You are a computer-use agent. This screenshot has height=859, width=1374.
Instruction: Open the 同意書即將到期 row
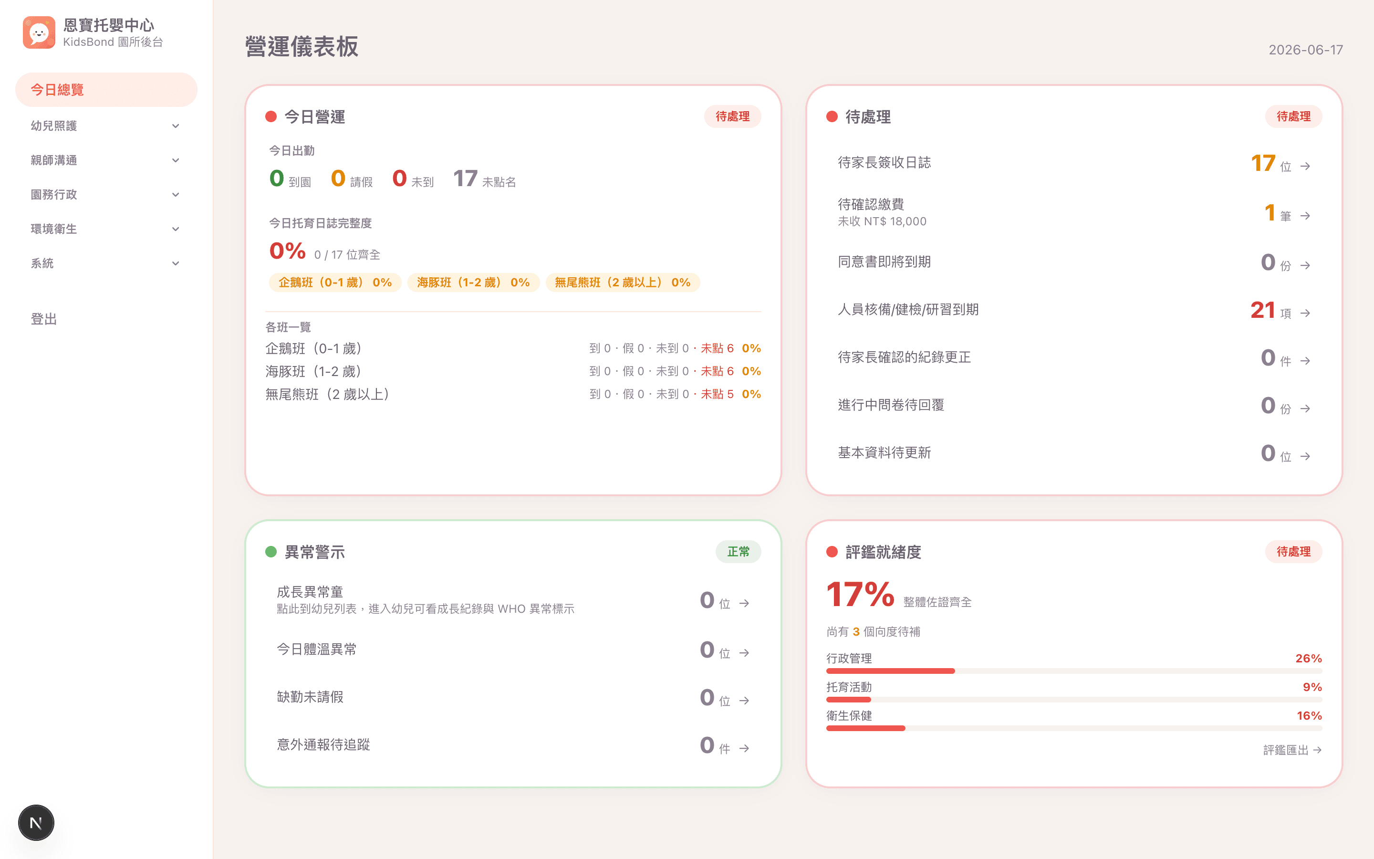pos(1073,262)
